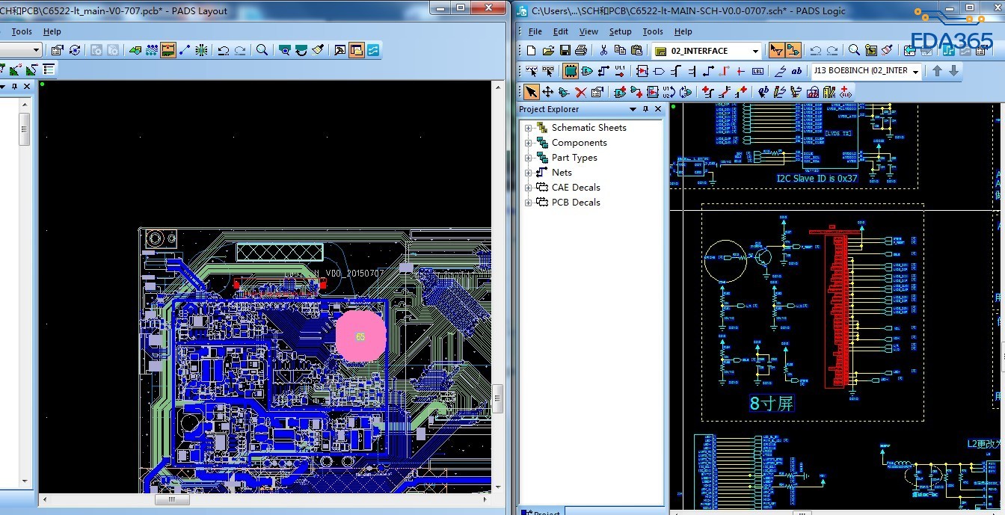Select the PCB Decals tree item
Screen dimensions: 1005x515
click(x=575, y=203)
